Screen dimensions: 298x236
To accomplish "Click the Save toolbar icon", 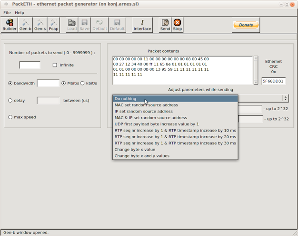I will 84,25.
